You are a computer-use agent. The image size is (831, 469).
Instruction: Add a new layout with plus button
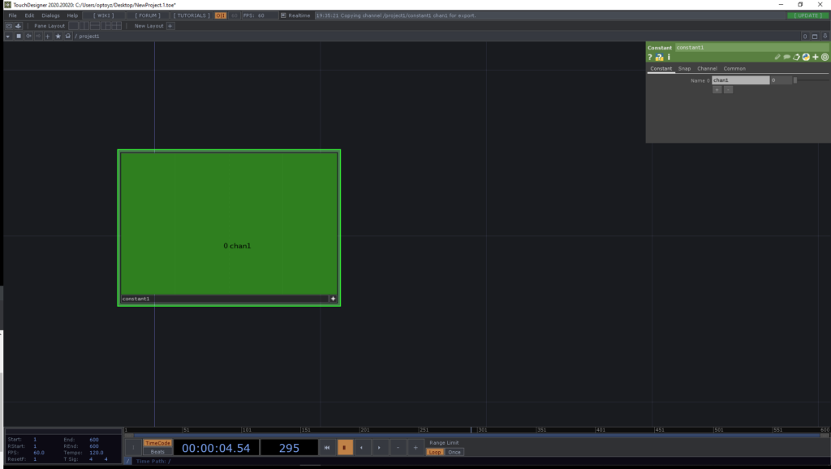coord(170,26)
